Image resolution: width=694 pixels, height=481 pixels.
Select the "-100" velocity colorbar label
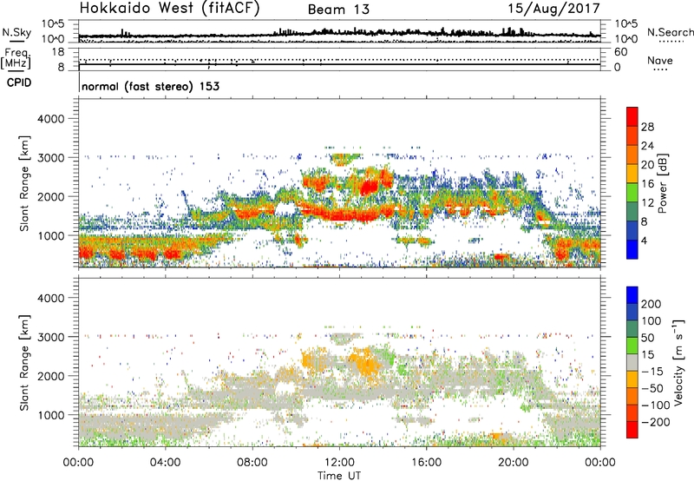pos(656,405)
